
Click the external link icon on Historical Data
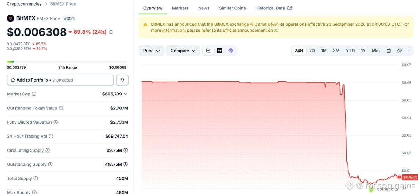pos(289,8)
